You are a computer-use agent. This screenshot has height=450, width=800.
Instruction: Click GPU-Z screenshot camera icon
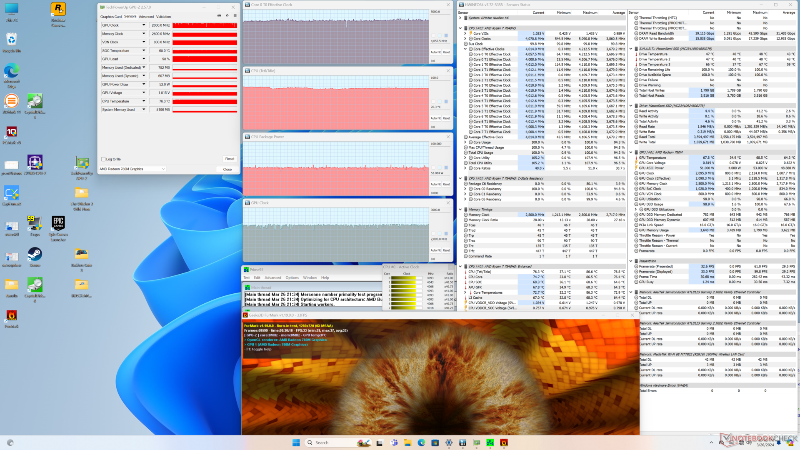219,16
